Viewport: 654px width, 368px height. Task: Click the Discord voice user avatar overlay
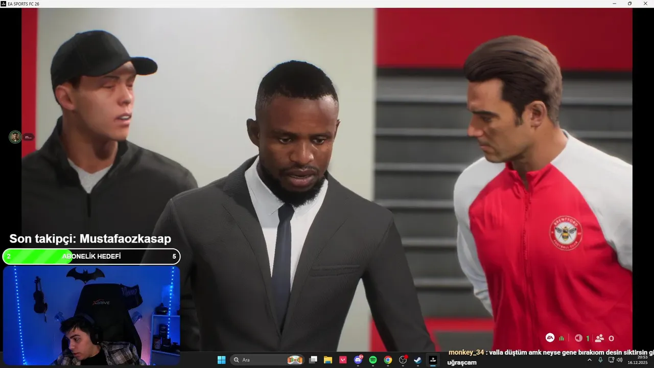[x=15, y=137]
